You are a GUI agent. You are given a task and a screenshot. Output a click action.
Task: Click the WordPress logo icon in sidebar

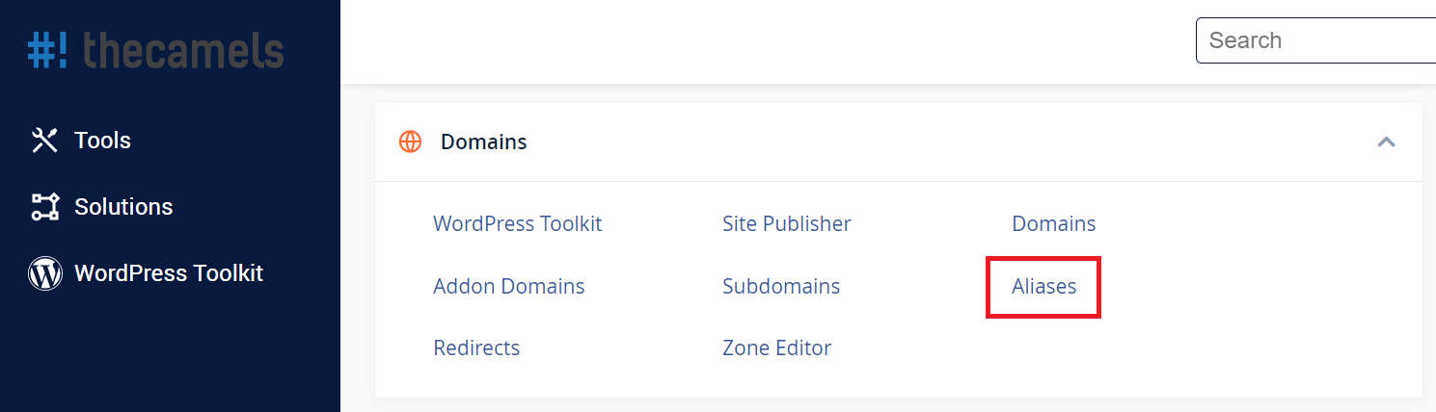[x=45, y=273]
